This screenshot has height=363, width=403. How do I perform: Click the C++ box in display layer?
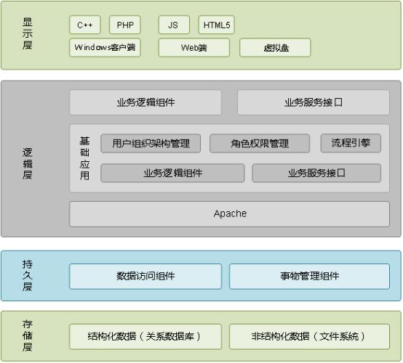[x=85, y=25]
